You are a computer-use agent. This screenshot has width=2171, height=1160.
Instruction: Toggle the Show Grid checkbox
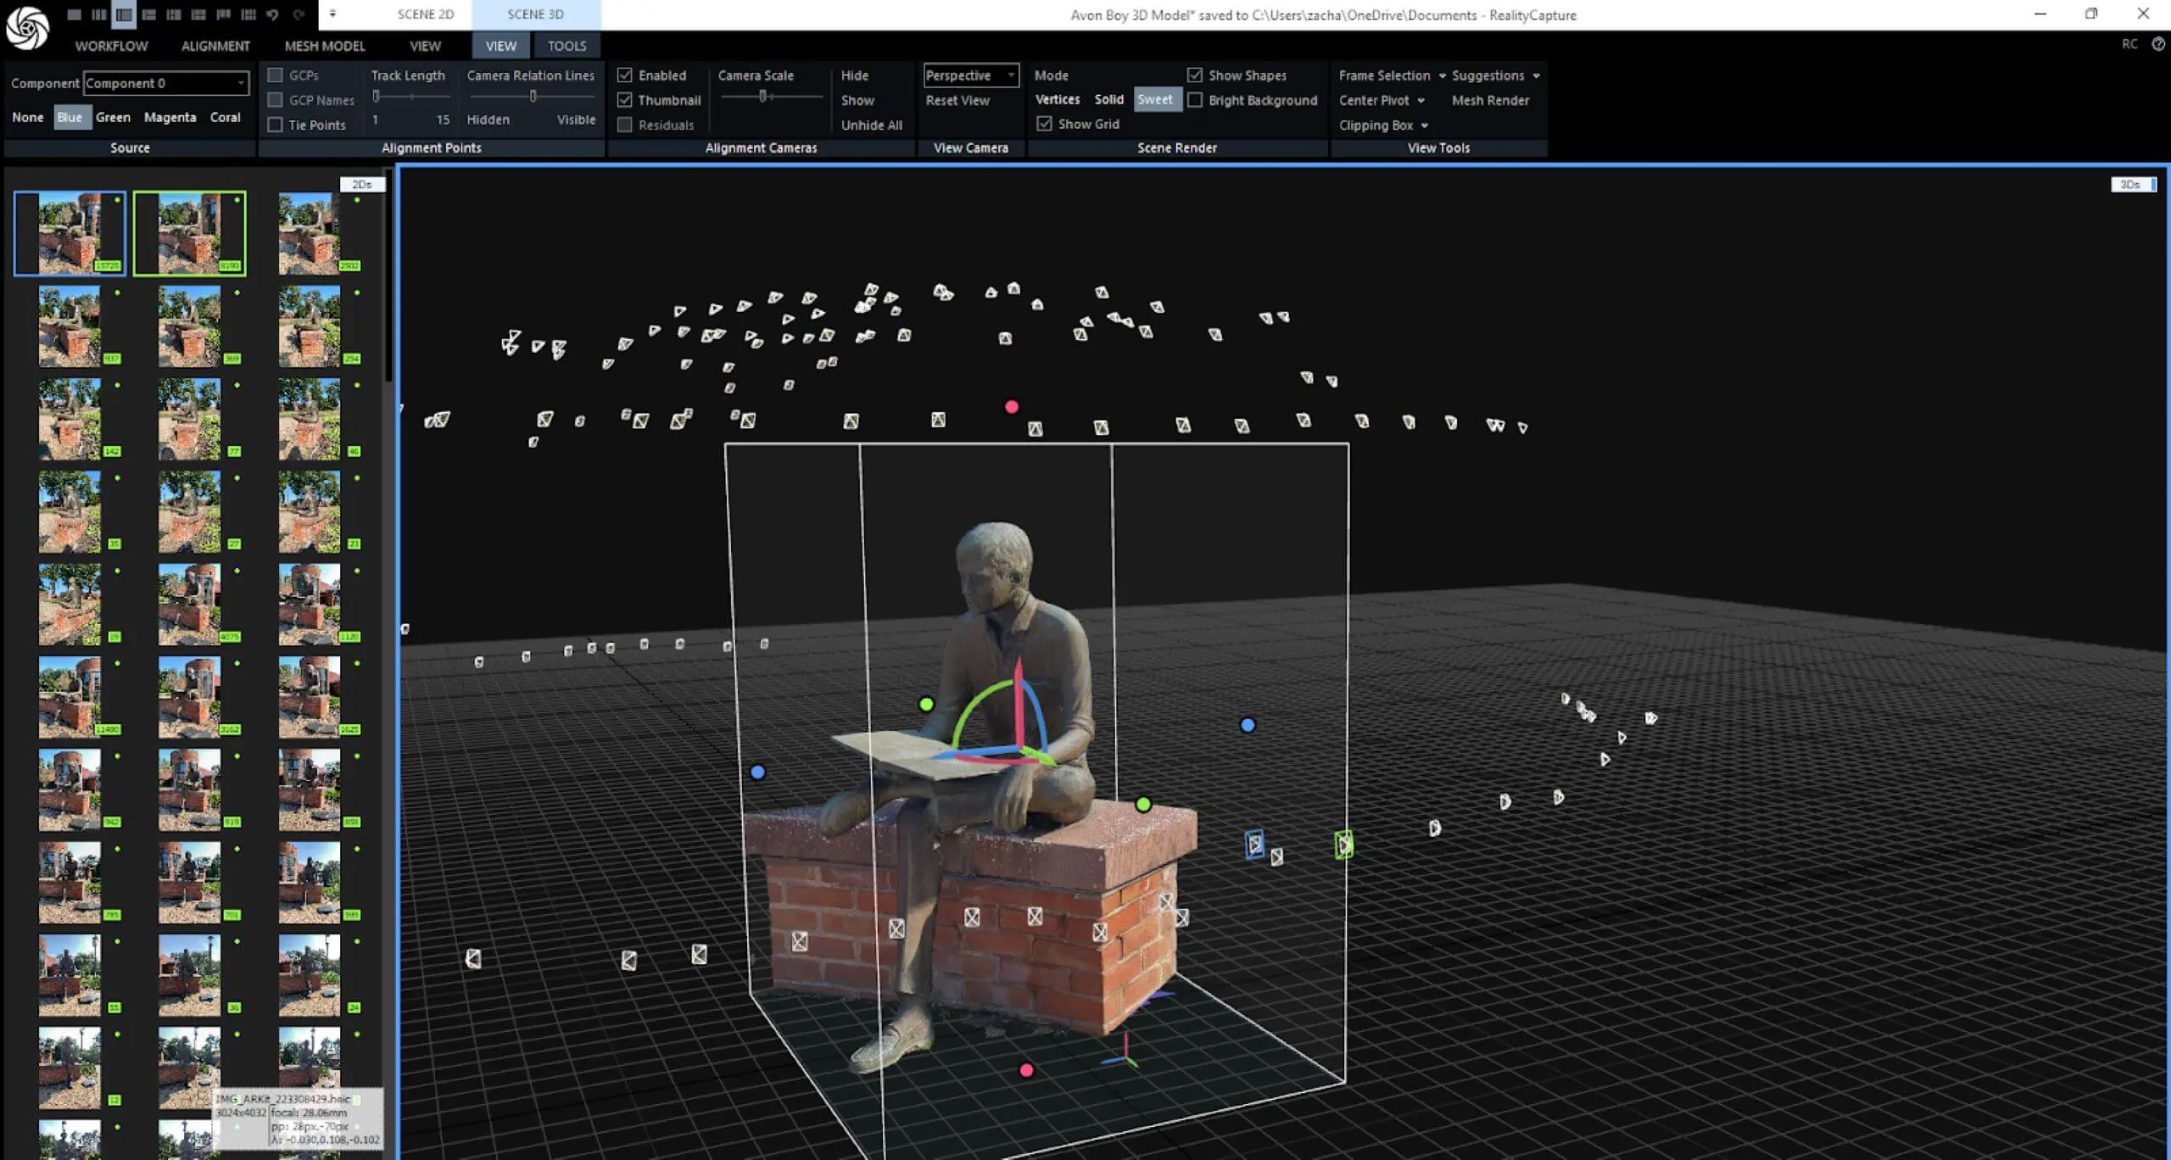1044,124
